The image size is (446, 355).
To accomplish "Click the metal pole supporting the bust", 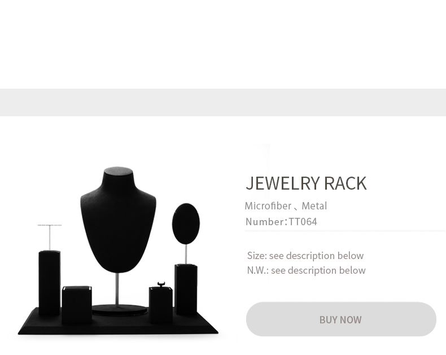I will (x=118, y=288).
